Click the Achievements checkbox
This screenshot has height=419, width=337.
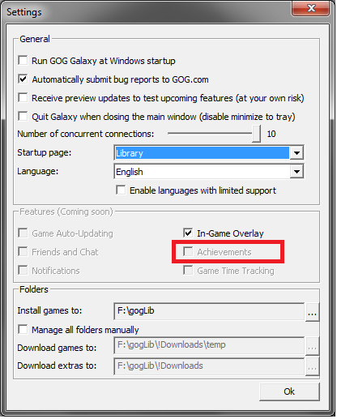click(x=188, y=251)
